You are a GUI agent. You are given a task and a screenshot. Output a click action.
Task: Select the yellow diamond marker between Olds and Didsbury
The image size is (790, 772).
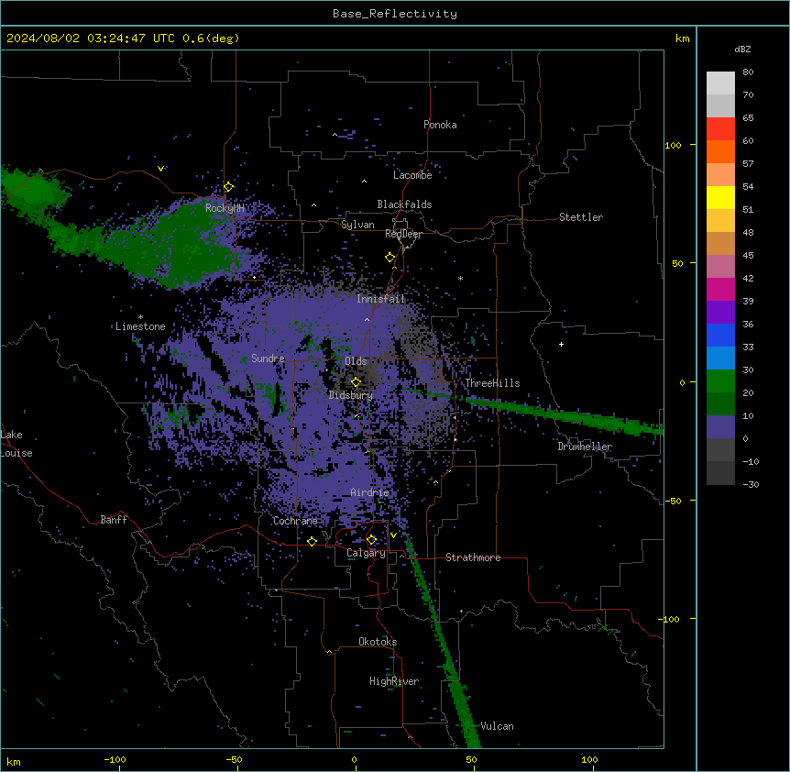[356, 382]
